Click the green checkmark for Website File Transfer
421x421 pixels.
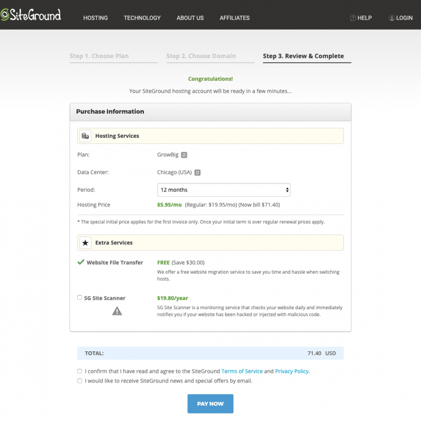81,262
